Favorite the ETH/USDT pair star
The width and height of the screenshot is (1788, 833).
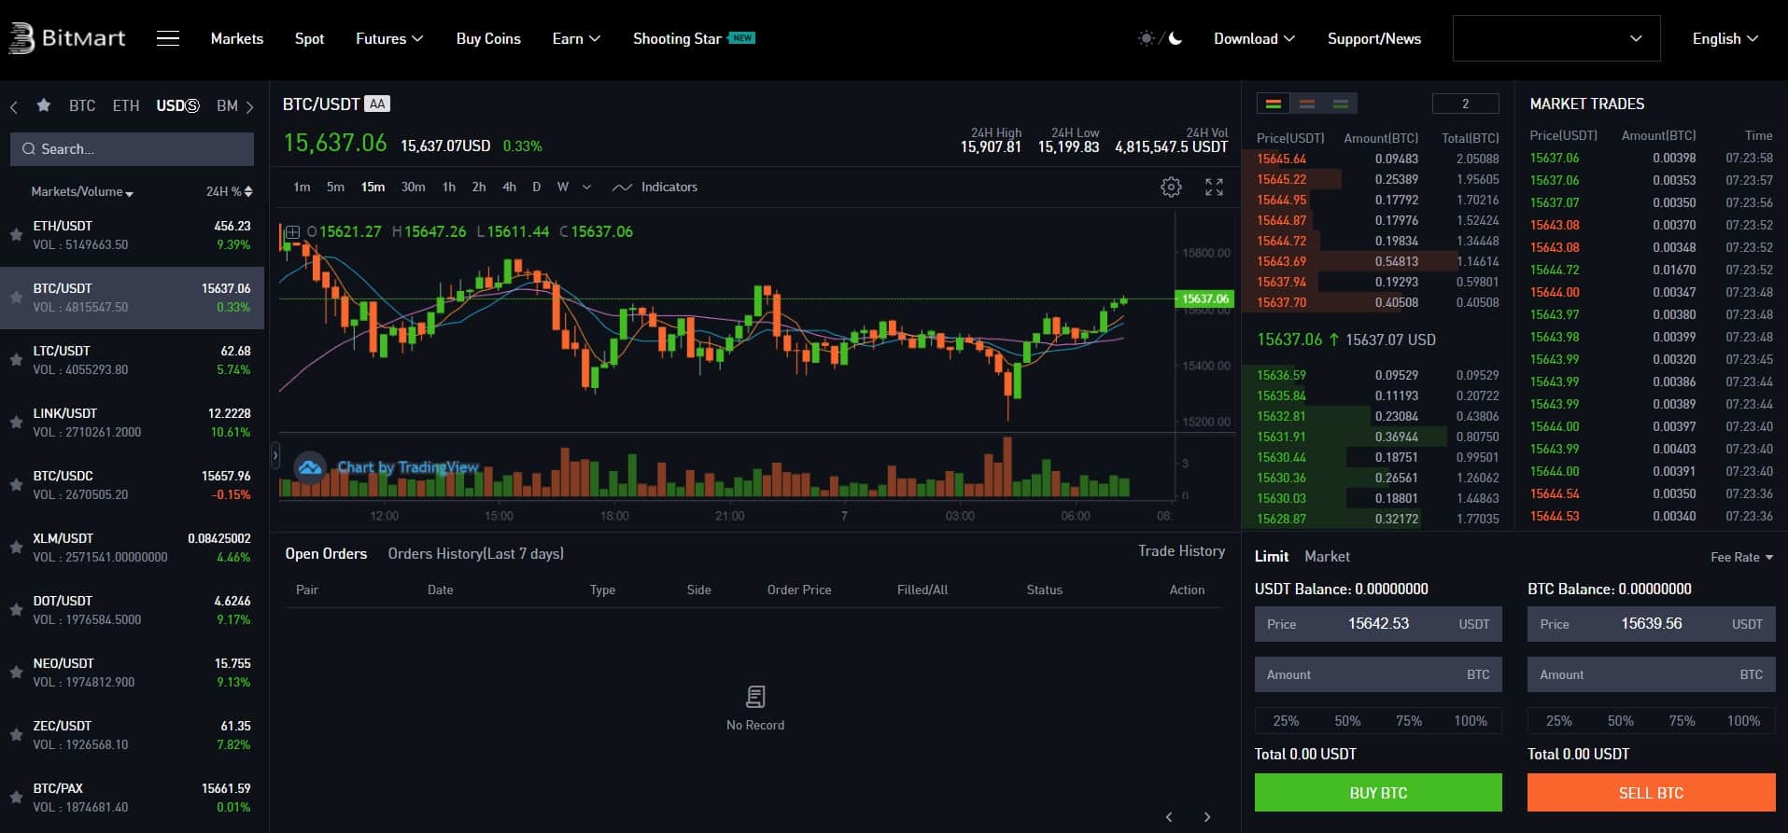tap(16, 235)
